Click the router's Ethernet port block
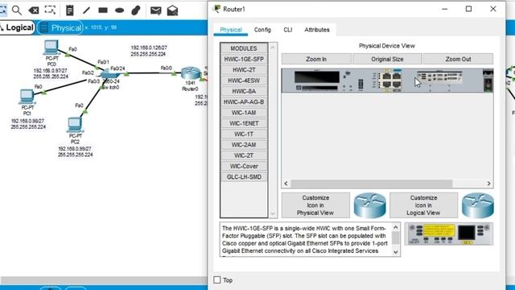515x290 pixels. pos(392,81)
